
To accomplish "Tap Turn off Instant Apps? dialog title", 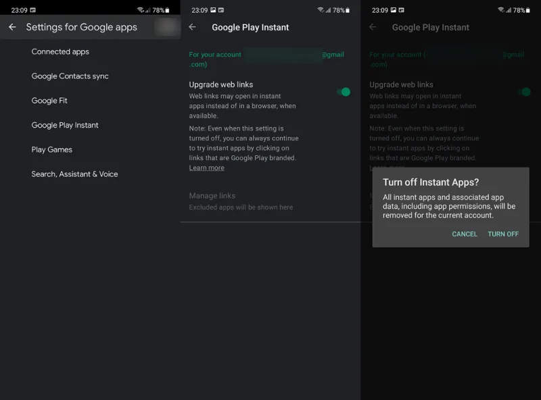I will point(431,182).
